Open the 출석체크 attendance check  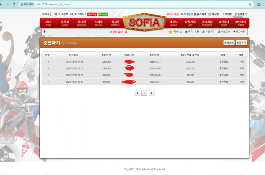pyautogui.click(x=200, y=14)
